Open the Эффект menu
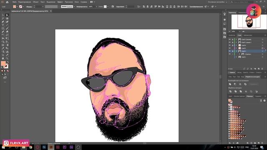 click(x=60, y=2)
